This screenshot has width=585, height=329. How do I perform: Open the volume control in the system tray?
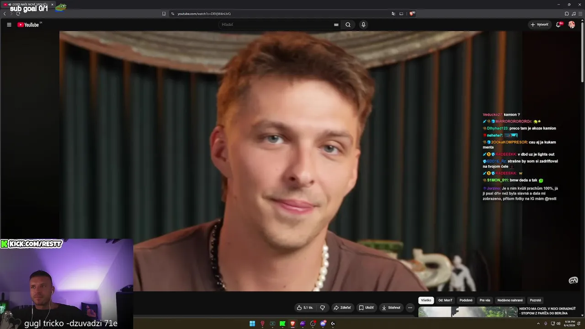559,324
